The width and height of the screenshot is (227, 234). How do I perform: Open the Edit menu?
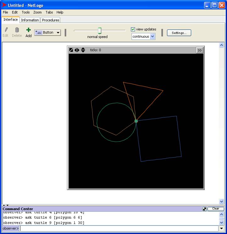click(15, 12)
